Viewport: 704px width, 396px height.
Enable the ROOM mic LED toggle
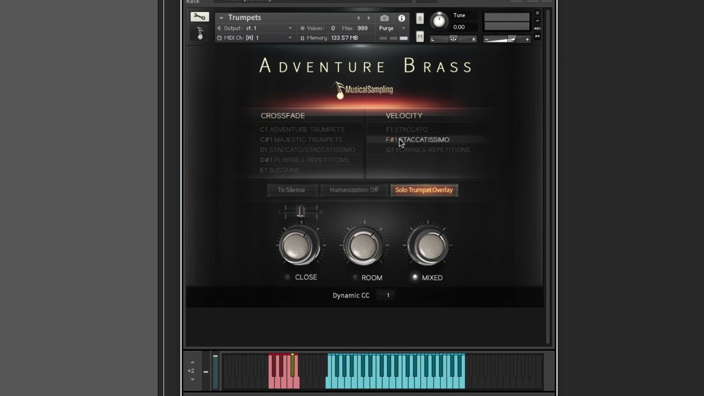(x=355, y=277)
